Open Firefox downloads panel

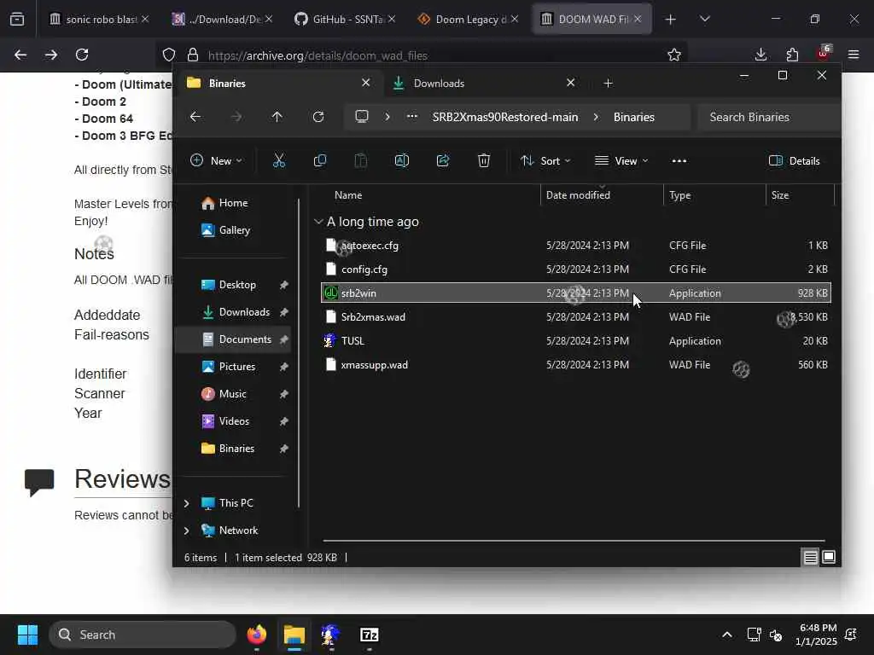(760, 55)
